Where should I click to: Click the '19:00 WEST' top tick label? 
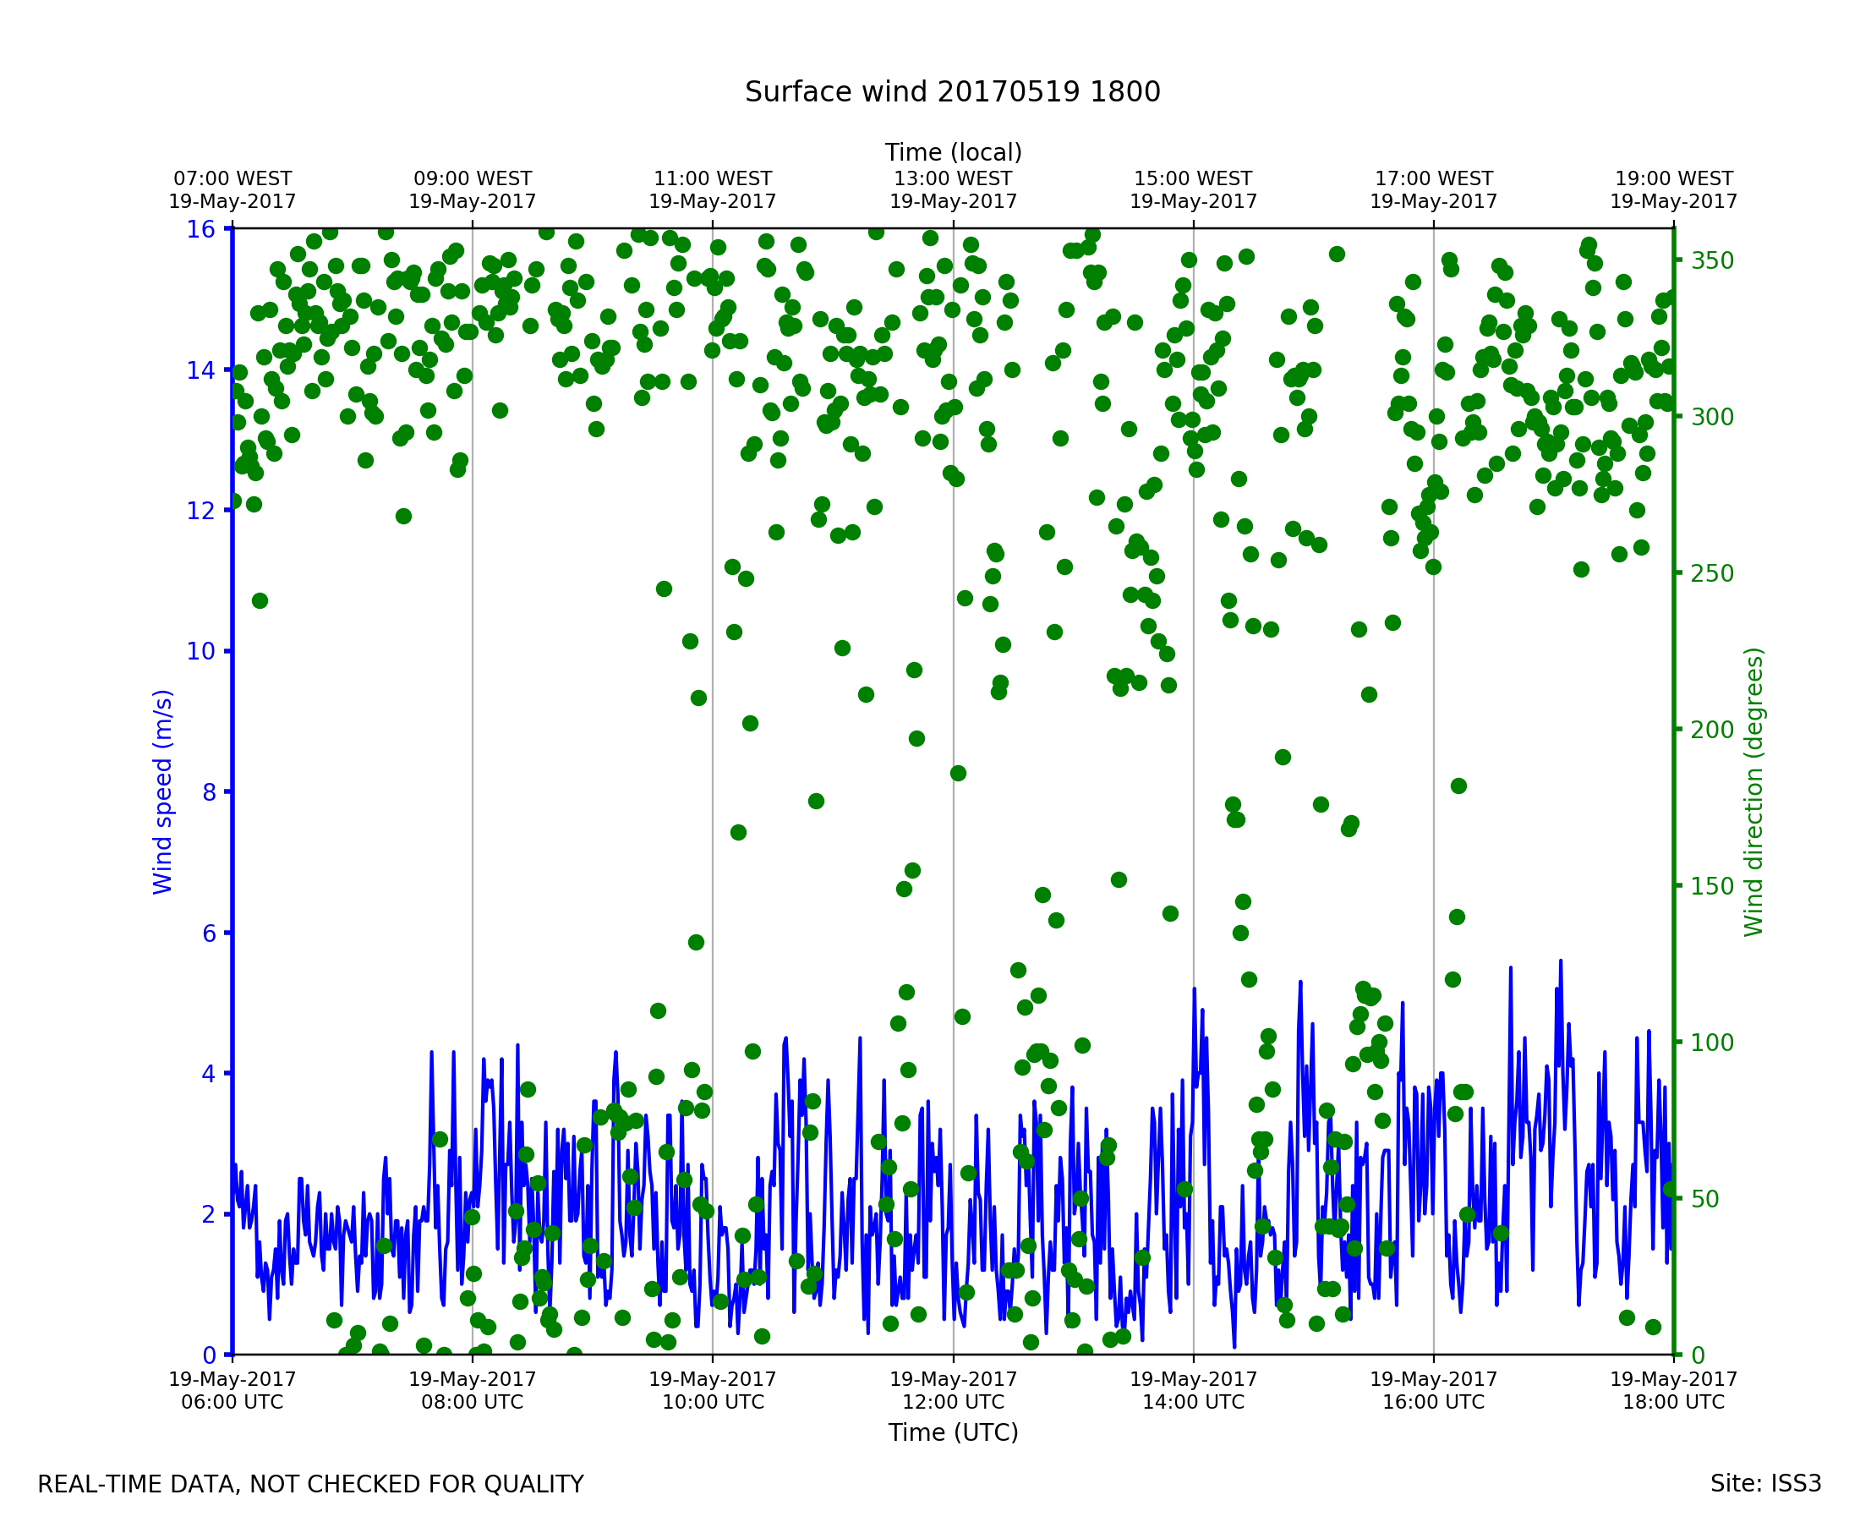pos(1673,179)
